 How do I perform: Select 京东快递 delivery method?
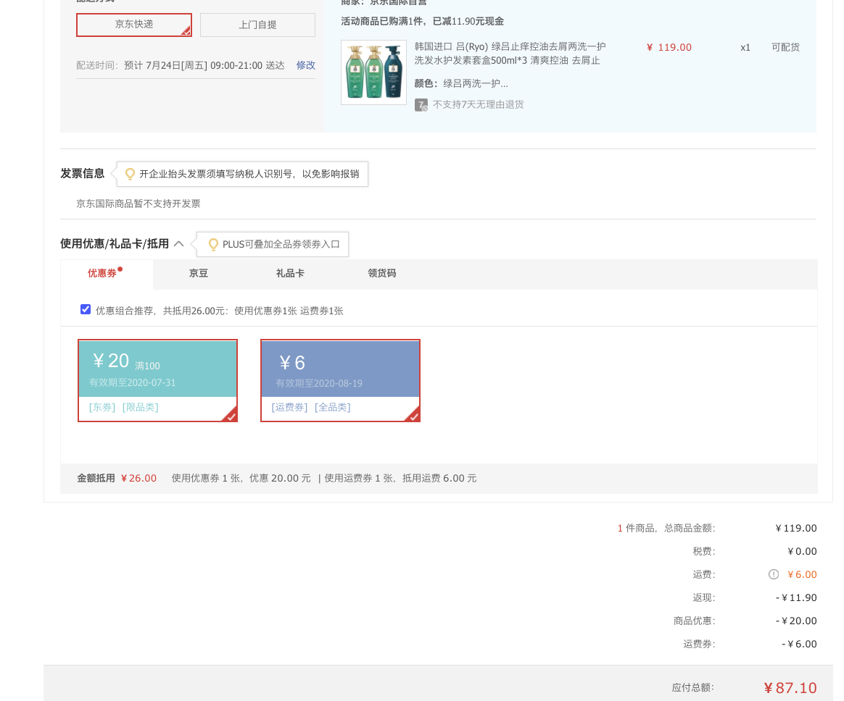click(x=134, y=25)
